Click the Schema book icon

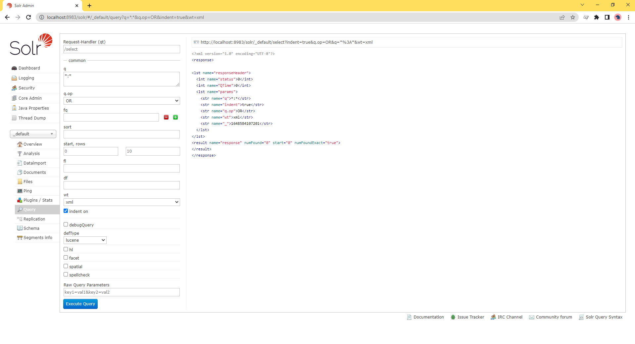[x=20, y=228]
